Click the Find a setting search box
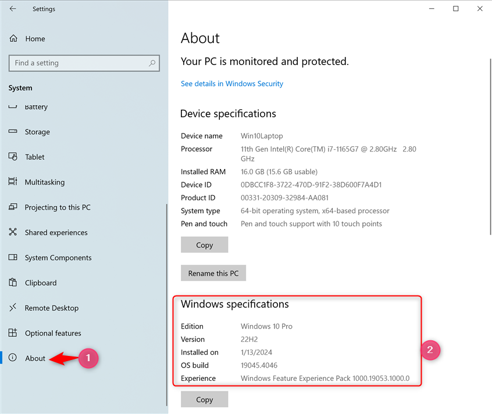 coord(84,63)
